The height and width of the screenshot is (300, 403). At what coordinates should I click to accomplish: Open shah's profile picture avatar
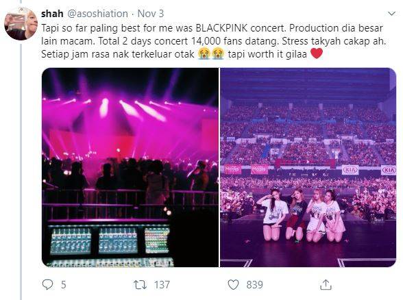(21, 23)
